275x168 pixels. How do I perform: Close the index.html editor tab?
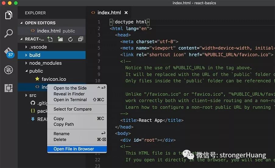(126, 12)
